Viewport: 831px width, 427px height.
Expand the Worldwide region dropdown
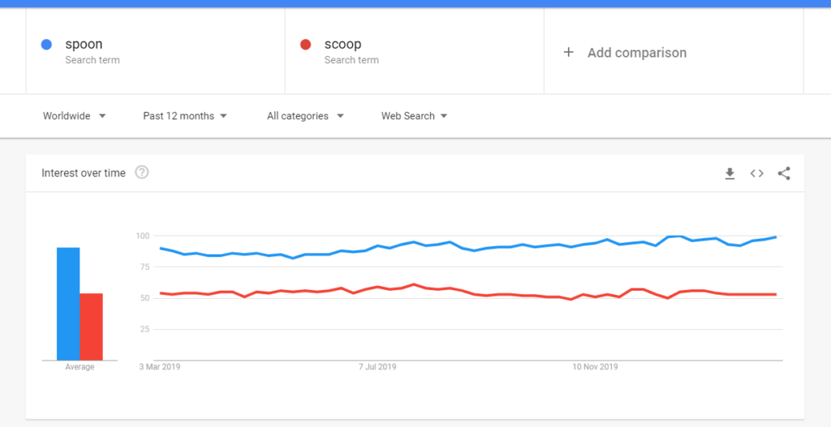pos(74,116)
